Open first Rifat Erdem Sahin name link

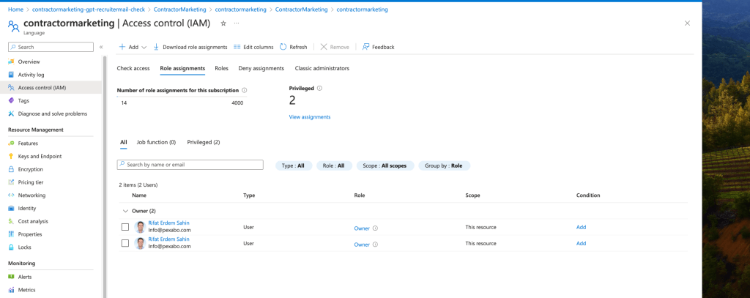pyautogui.click(x=168, y=223)
